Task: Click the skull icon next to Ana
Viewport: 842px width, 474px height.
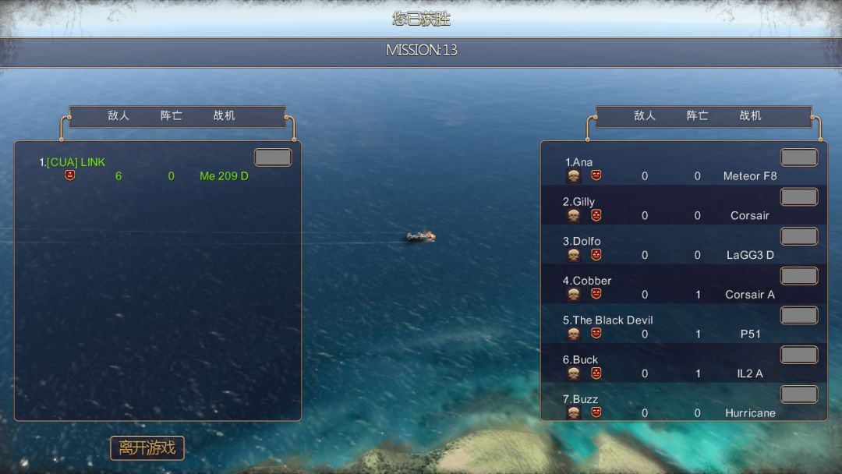Action: [574, 176]
